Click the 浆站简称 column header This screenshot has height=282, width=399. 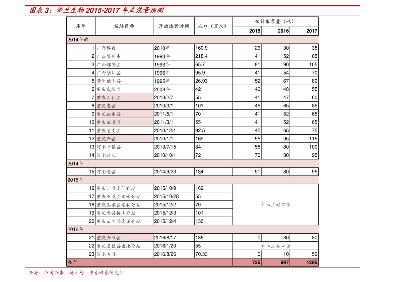point(124,26)
